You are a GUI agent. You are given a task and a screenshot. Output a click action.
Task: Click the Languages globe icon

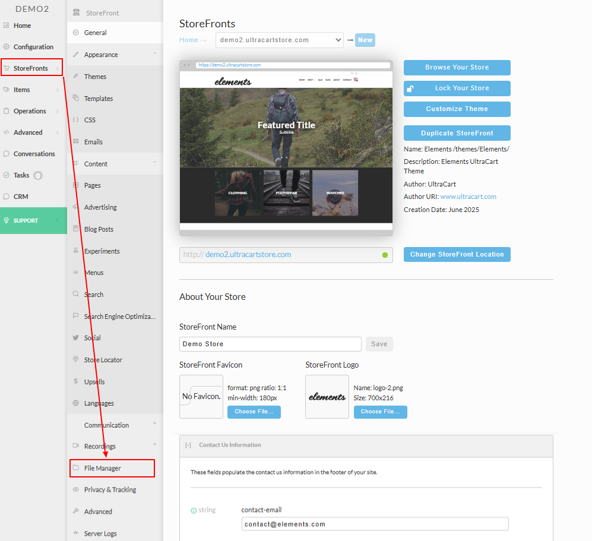point(76,403)
